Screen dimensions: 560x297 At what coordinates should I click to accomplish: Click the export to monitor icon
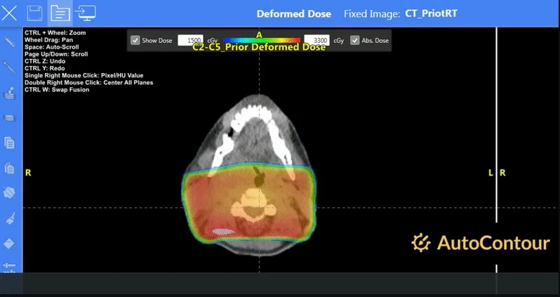click(85, 13)
